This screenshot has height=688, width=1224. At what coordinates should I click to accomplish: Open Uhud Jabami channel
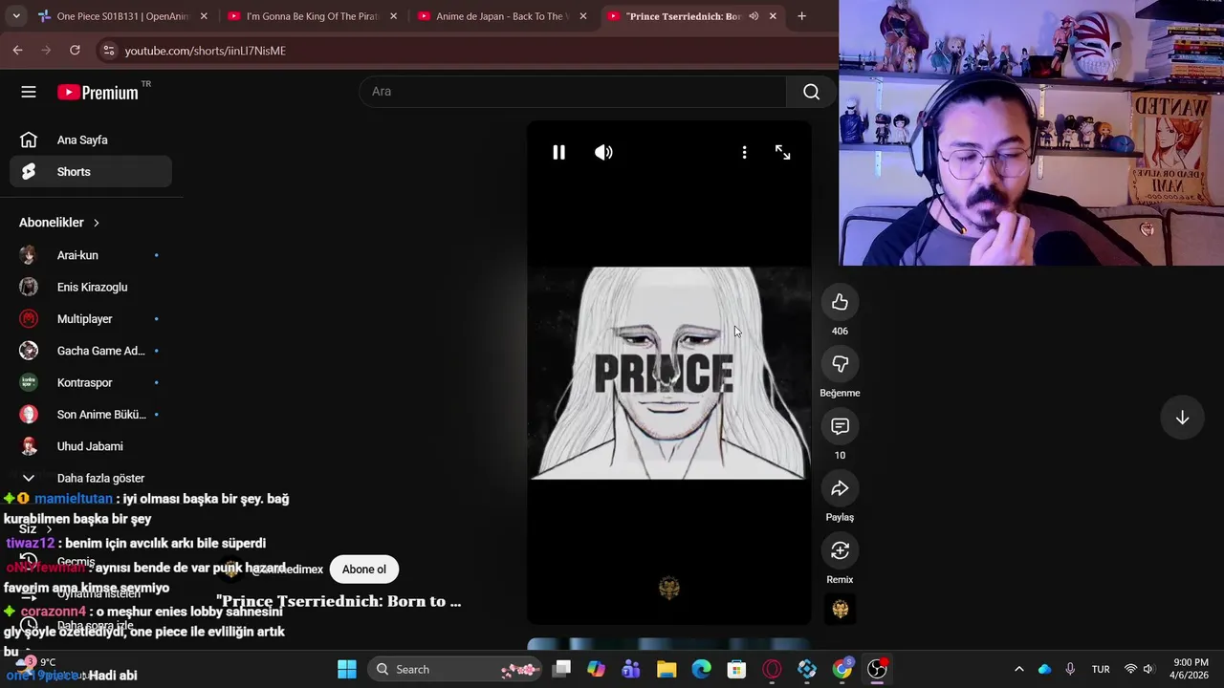[91, 446]
